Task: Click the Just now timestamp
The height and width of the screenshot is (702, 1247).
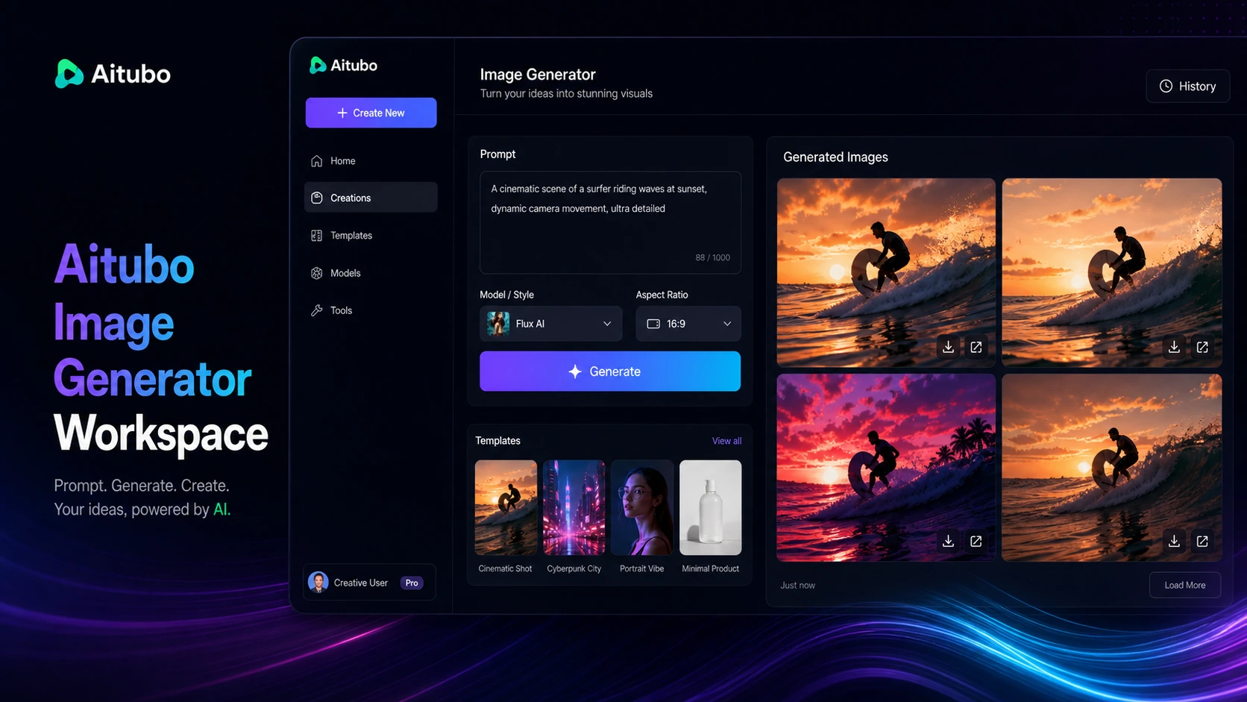Action: click(x=797, y=586)
